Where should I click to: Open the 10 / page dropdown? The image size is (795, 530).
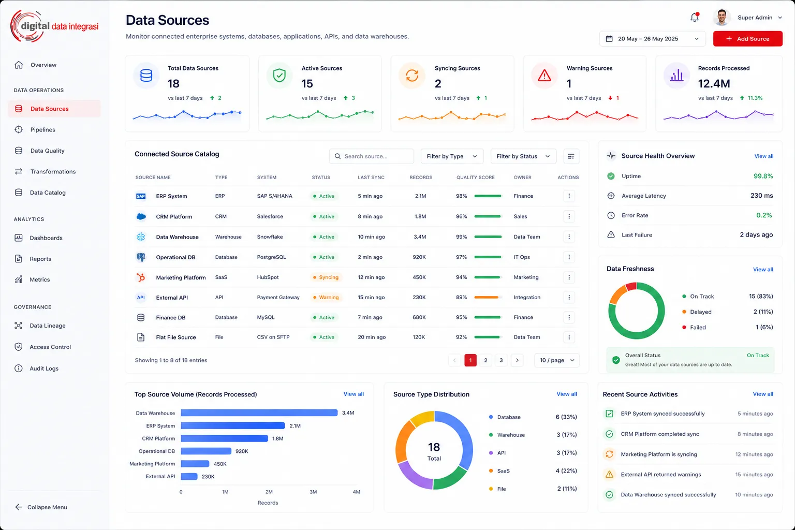click(x=557, y=360)
